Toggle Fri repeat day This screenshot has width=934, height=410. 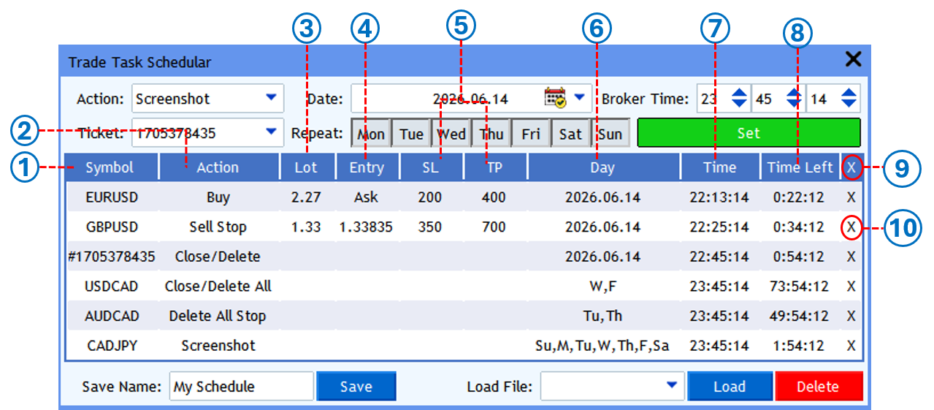coord(530,134)
